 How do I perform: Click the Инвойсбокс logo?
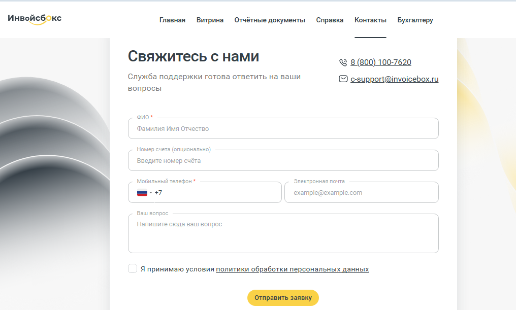coord(35,19)
